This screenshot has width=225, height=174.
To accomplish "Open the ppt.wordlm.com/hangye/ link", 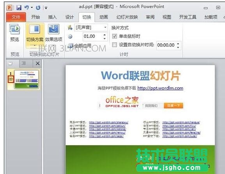I will pos(181,123).
